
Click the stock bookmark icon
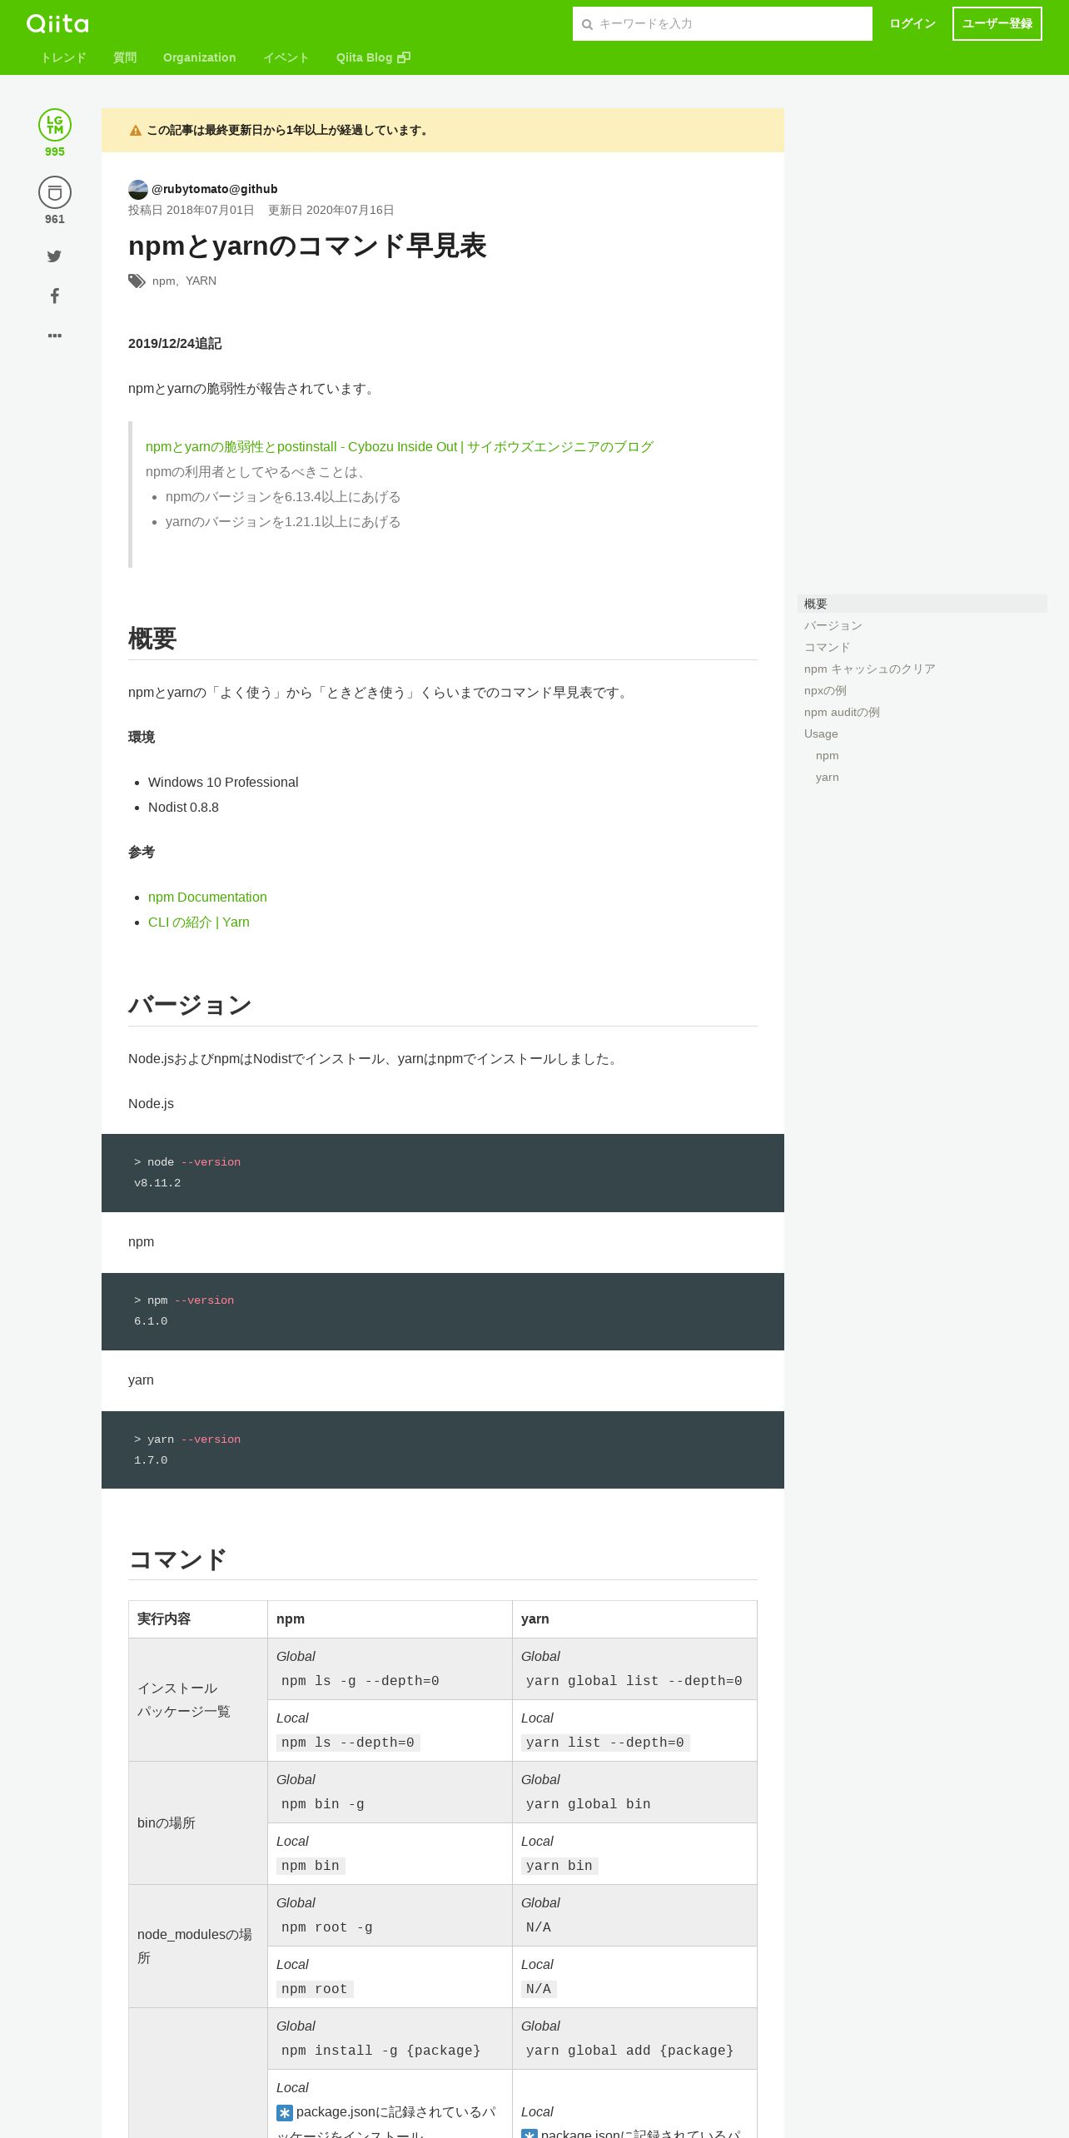[55, 192]
